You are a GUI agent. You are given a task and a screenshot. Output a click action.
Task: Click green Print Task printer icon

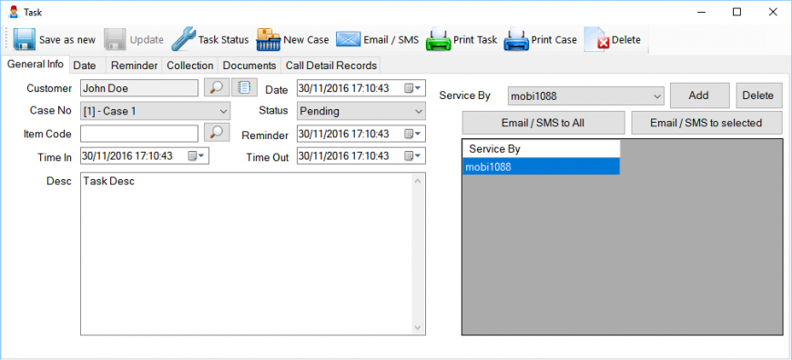pos(438,40)
